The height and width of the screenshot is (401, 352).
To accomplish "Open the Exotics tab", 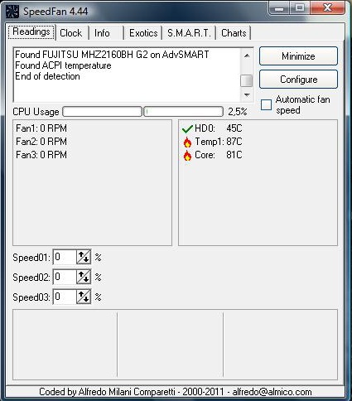I will (x=143, y=33).
